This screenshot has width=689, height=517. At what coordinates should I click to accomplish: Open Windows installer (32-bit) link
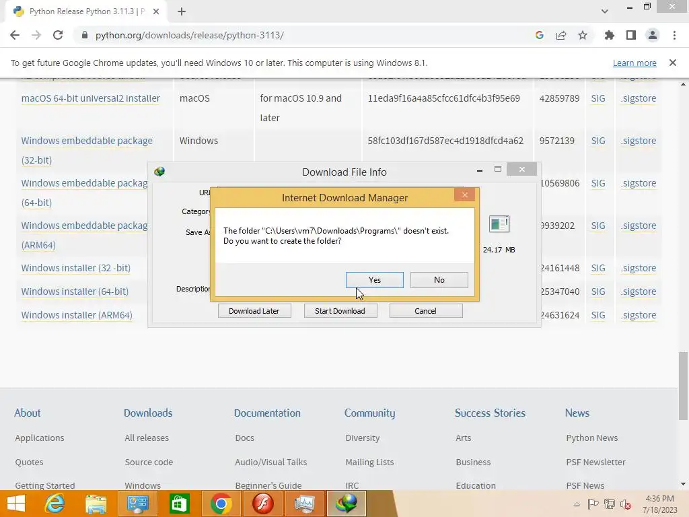[x=75, y=268]
